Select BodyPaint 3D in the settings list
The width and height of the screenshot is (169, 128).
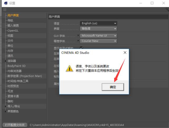coord(16,66)
